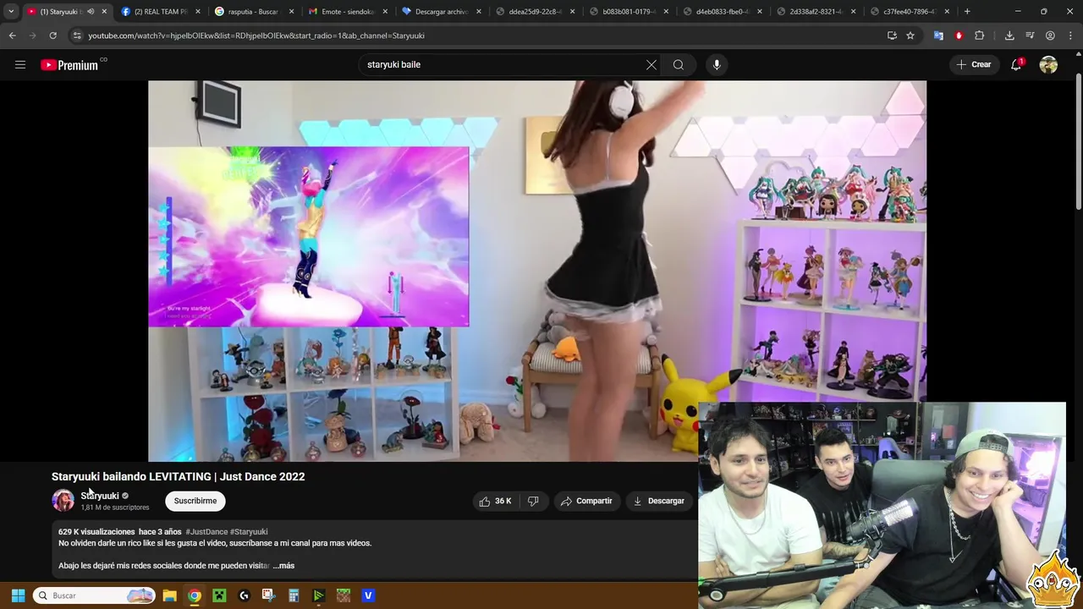Open the media control toolbar icon
1083x609 pixels.
1030,36
